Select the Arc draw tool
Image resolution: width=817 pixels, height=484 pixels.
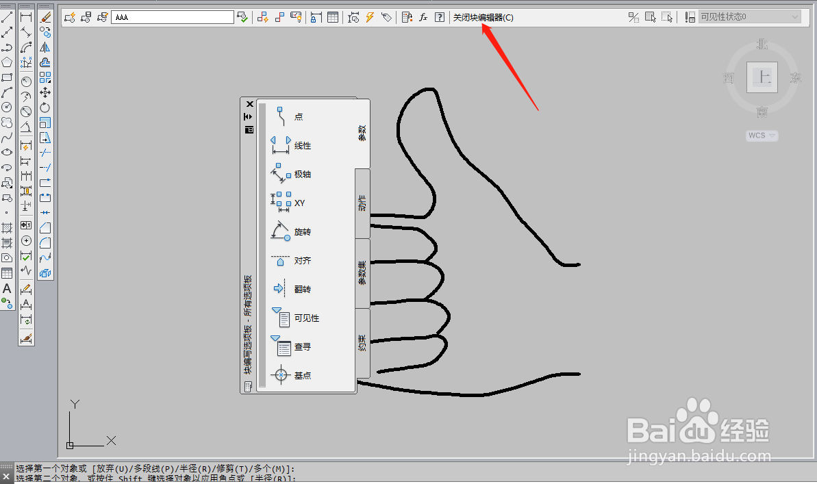[x=7, y=92]
